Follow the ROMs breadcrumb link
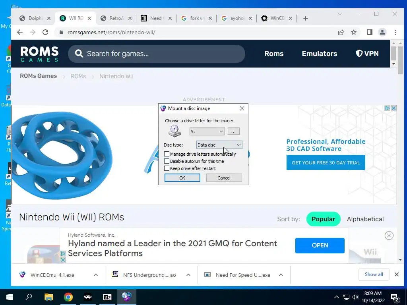The height and width of the screenshot is (305, 407). (x=78, y=76)
